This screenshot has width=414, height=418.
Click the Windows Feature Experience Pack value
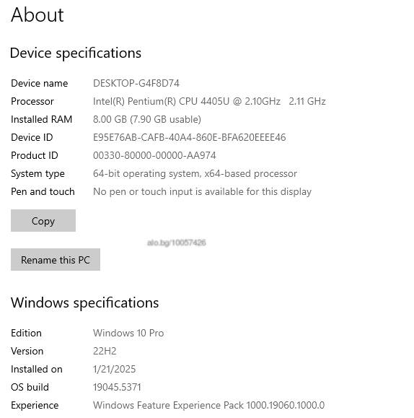pos(209,406)
